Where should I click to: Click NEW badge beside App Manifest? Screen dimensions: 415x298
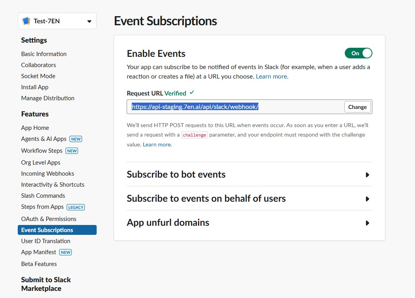[65, 253]
